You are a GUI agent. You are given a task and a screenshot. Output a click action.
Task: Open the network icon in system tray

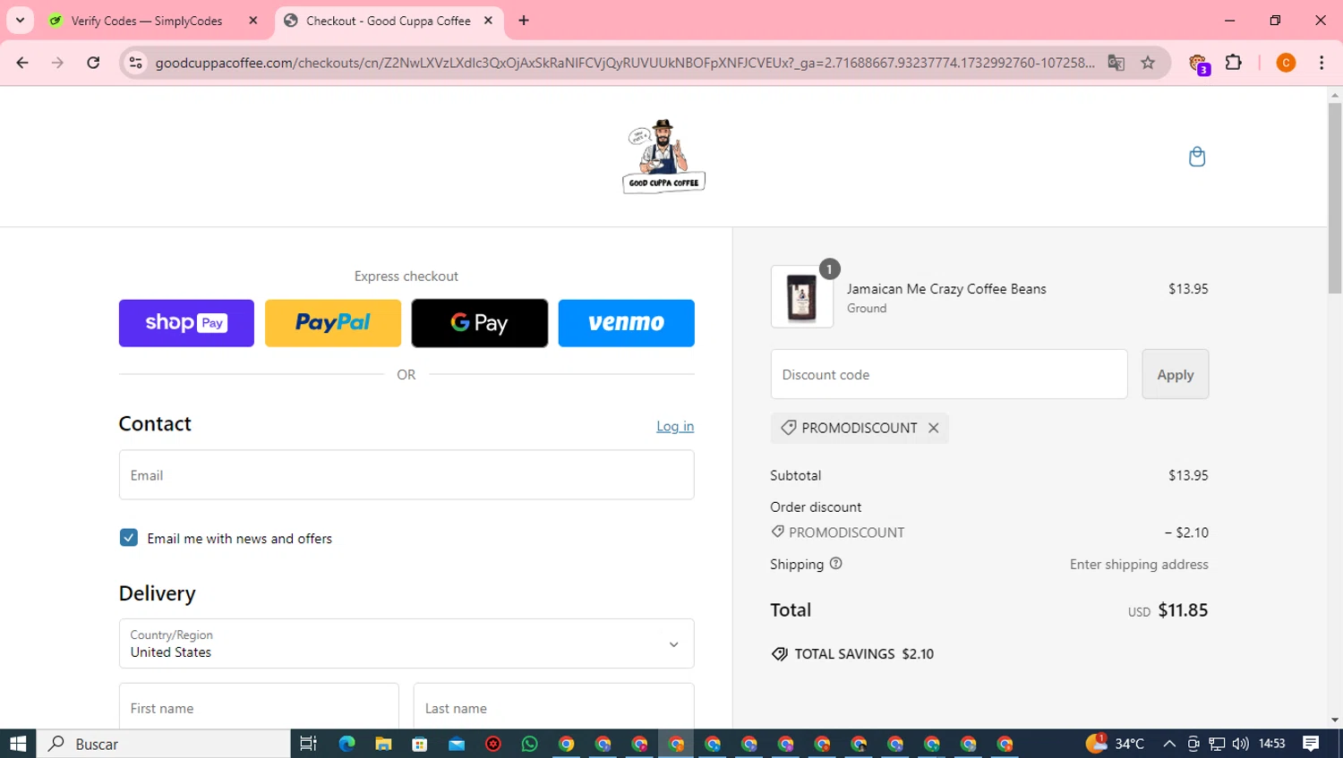(x=1217, y=744)
